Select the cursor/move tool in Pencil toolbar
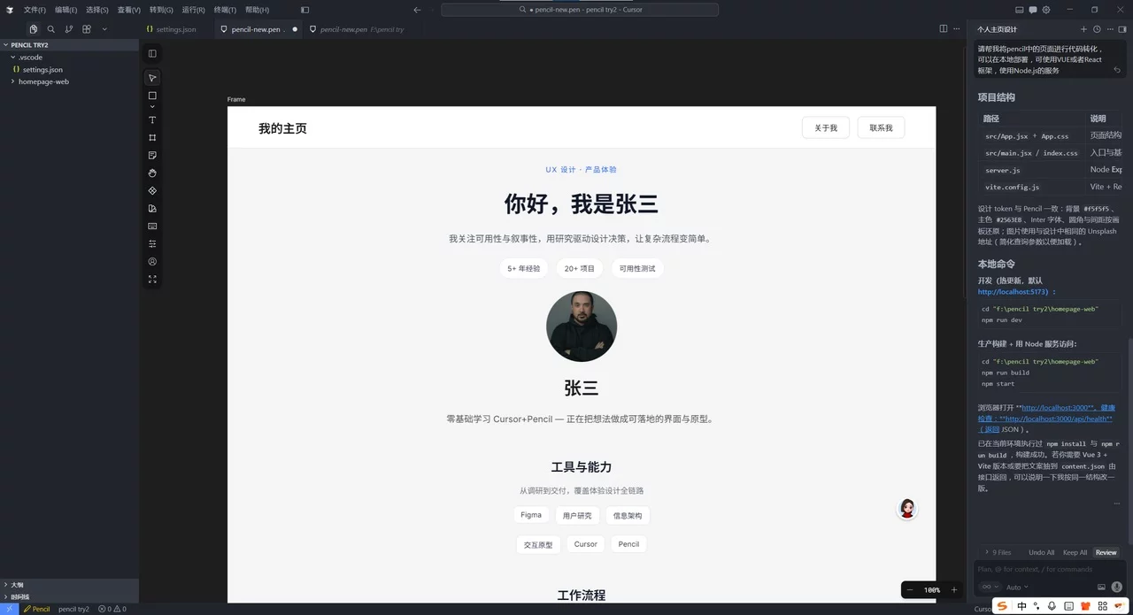This screenshot has width=1133, height=615. tap(151, 78)
